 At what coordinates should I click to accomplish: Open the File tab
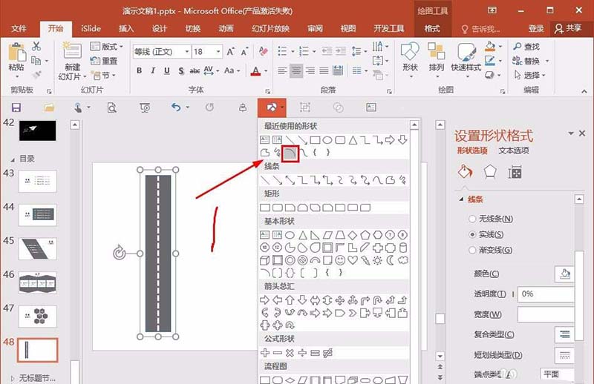click(19, 29)
